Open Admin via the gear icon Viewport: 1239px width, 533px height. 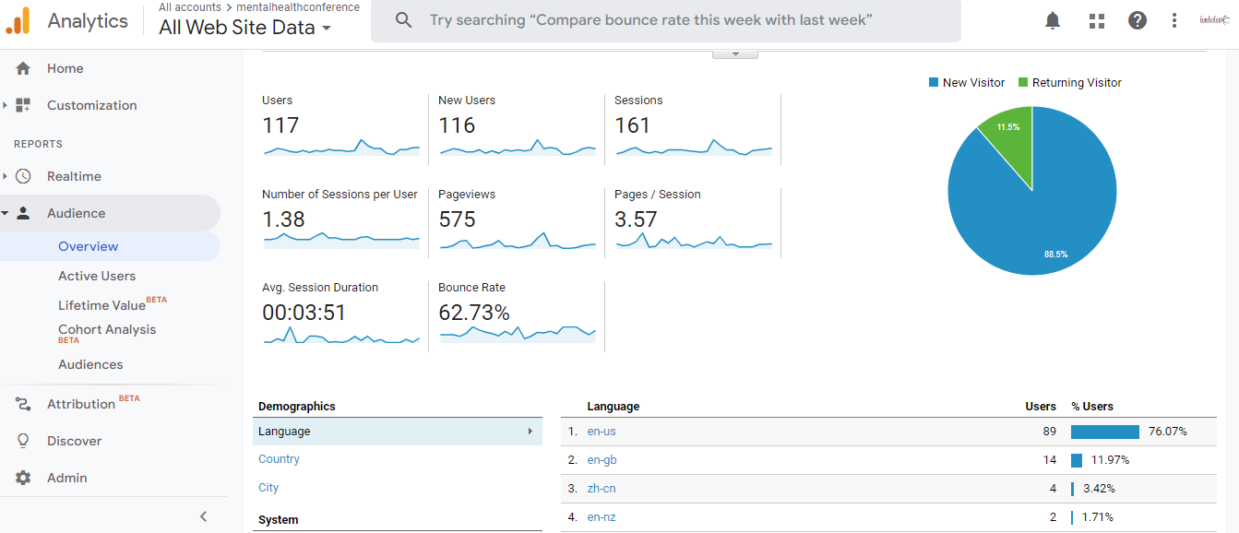point(23,478)
